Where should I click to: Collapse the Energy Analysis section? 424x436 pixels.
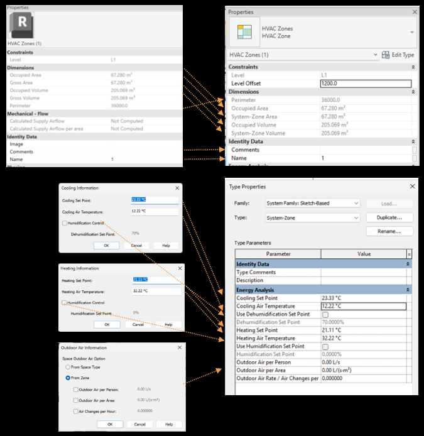408,290
